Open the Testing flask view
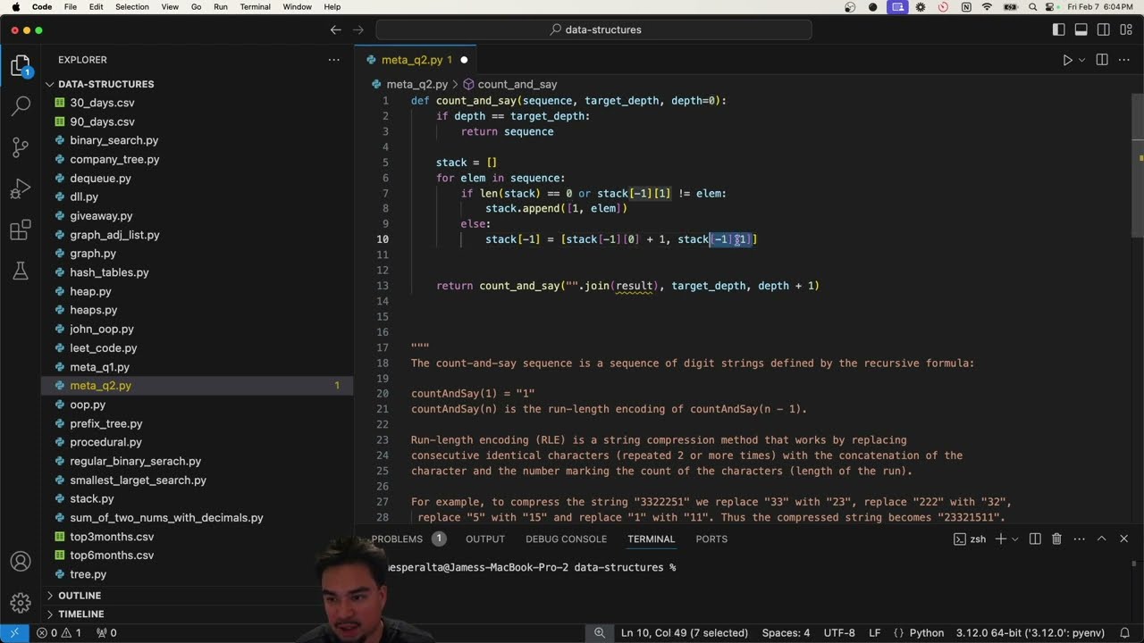Image resolution: width=1144 pixels, height=643 pixels. 21,271
